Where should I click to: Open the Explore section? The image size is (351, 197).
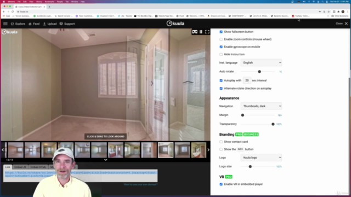(x=18, y=24)
